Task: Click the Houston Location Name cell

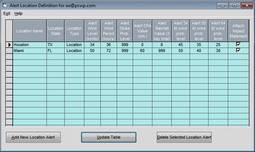Action: point(30,45)
